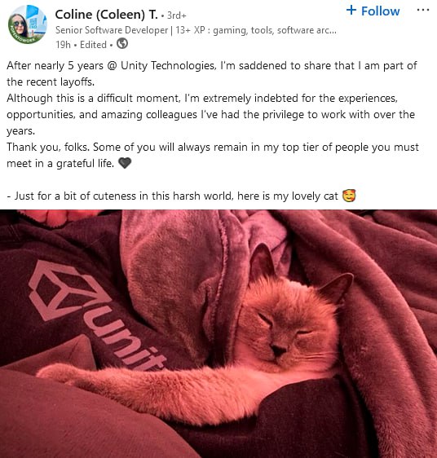437x458 pixels.
Task: Click the 'Thank you, folks' paragraph text
Action: (x=213, y=155)
